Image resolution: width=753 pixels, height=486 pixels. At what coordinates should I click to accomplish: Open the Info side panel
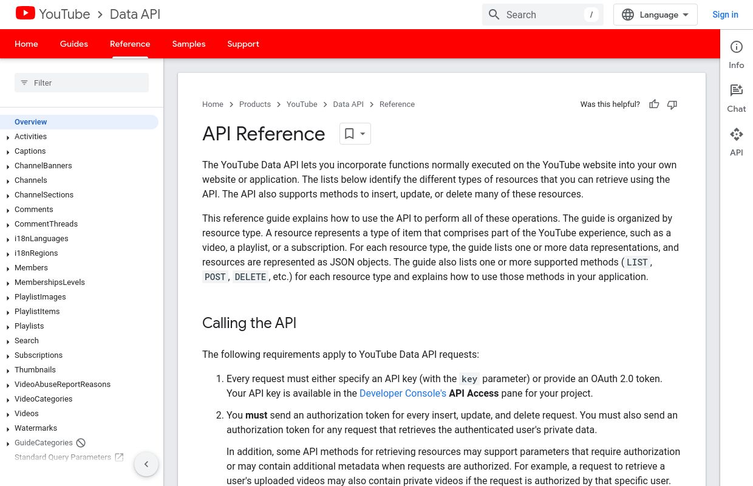coord(737,55)
